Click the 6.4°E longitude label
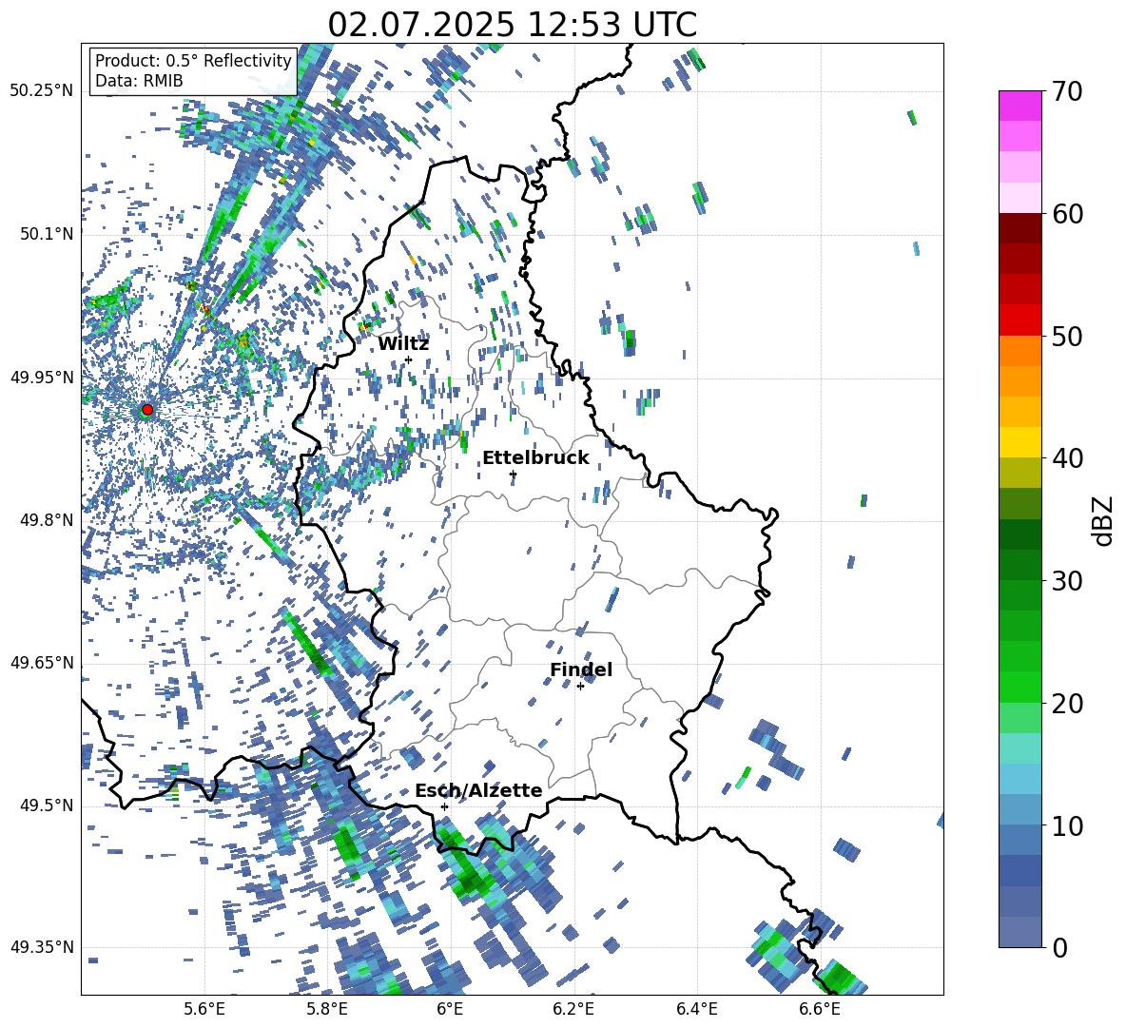Screen dimensions: 1126x1028 coord(696,1010)
